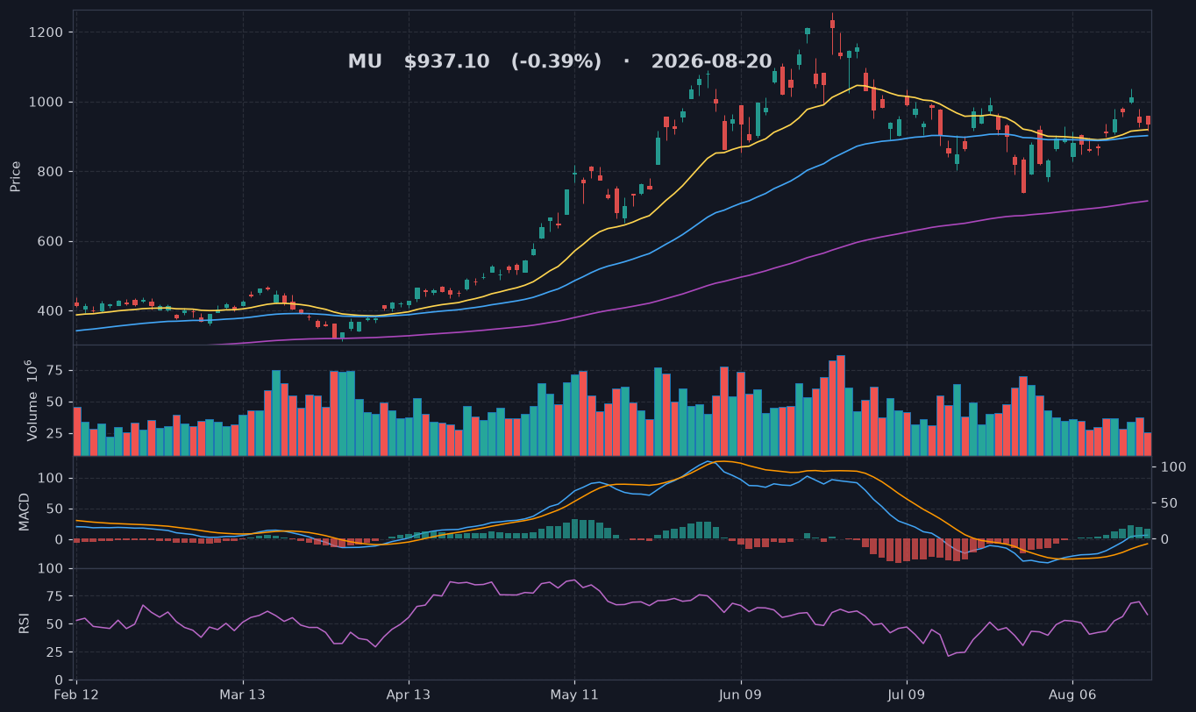Screen dimensions: 1196x712
Task: Click the MU ticker symbol in title
Action: pyautogui.click(x=365, y=62)
